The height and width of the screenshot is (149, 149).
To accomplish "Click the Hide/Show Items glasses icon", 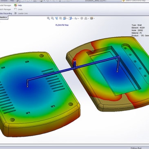I will (76, 18).
